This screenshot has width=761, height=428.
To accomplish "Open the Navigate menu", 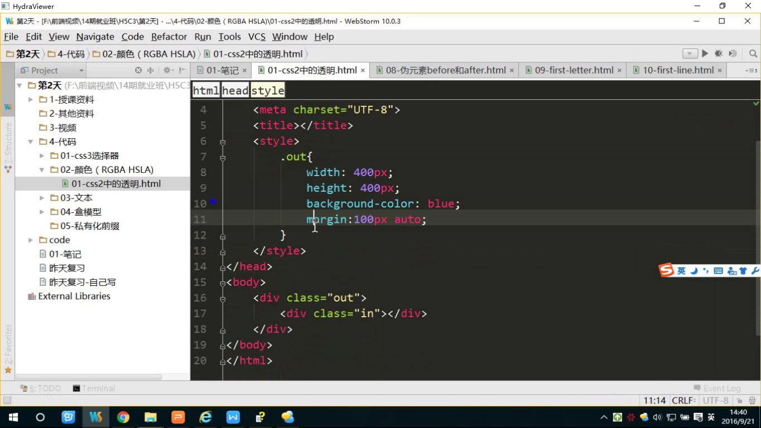I will tap(95, 37).
